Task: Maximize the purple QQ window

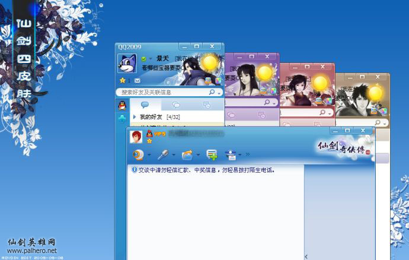Action: click(x=251, y=56)
